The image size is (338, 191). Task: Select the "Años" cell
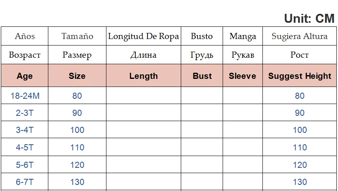coord(25,36)
